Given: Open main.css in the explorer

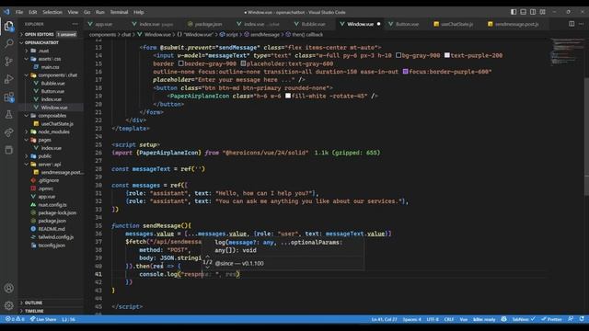Looking at the screenshot, I should 51,67.
